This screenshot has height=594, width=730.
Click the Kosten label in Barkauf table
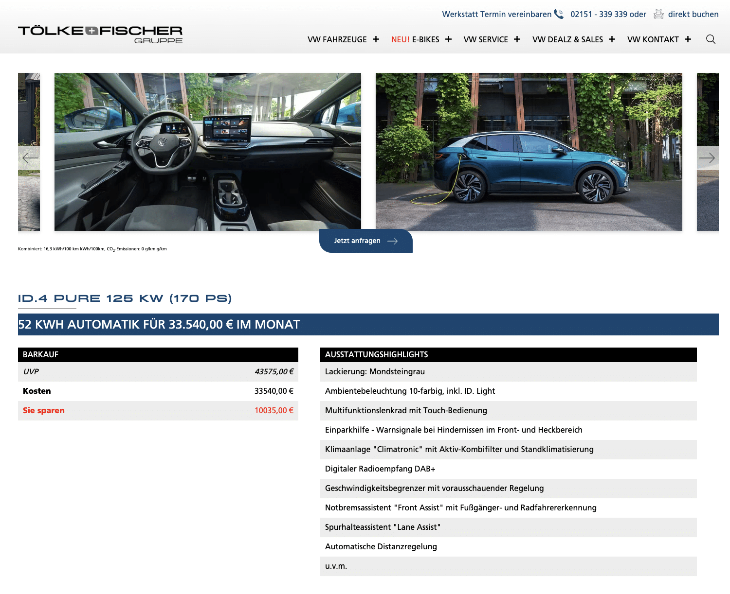coord(37,391)
